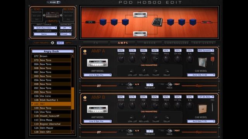Click the tap tempo round button
This screenshot has height=139, width=248.
[52, 43]
